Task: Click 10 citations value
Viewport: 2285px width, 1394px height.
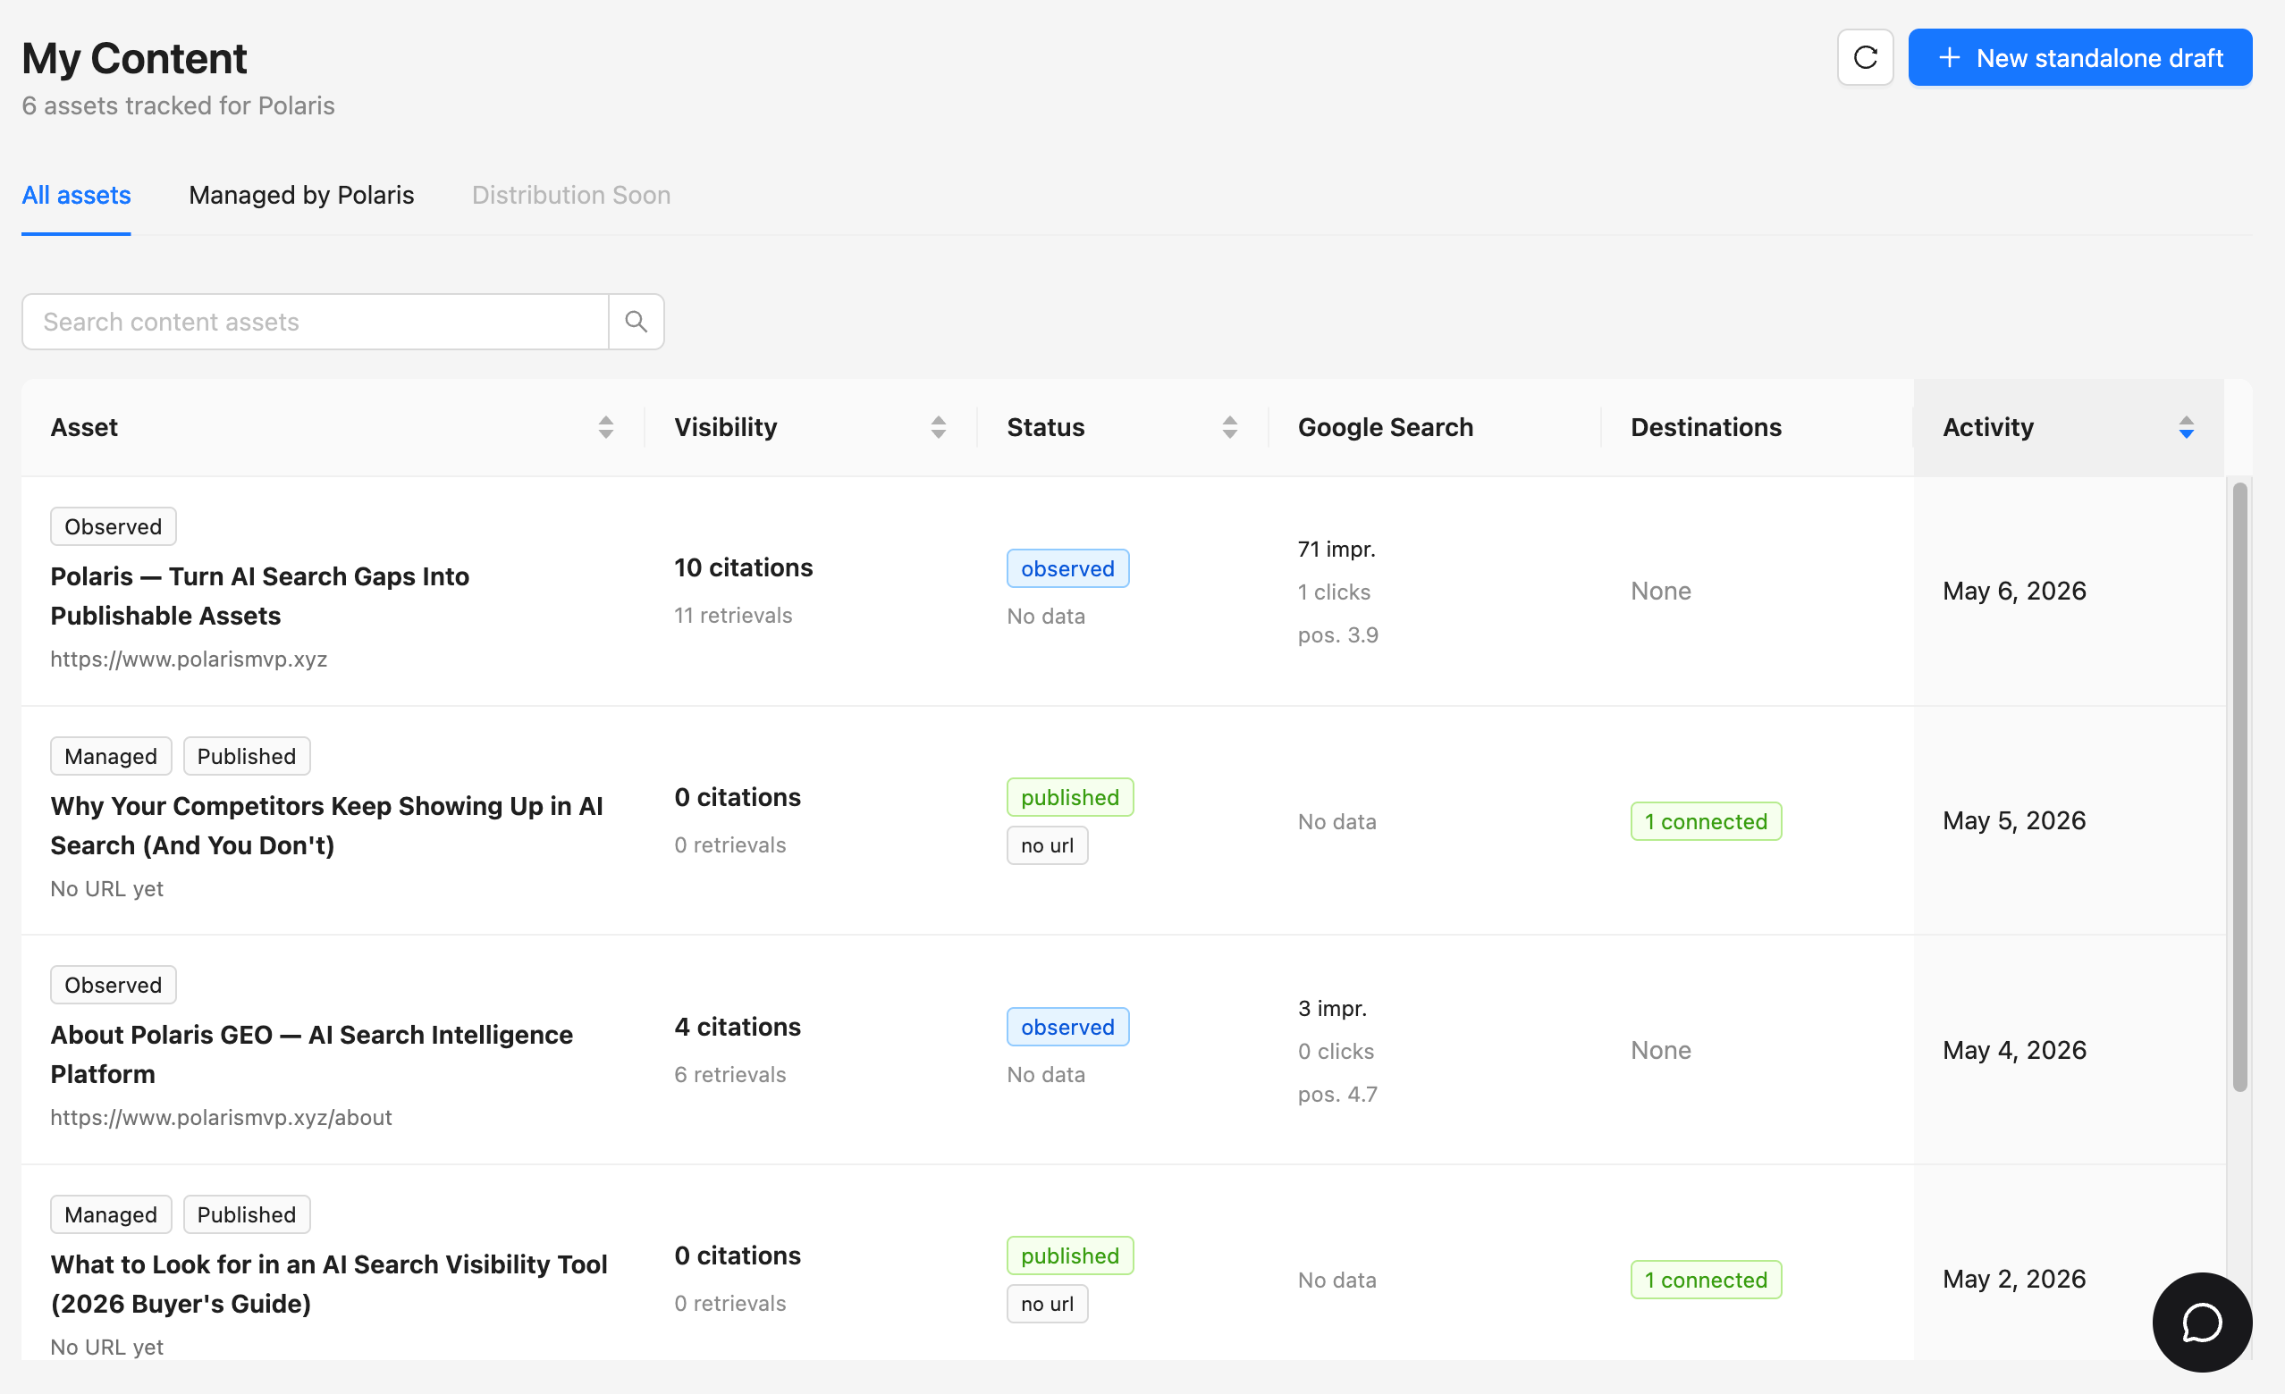Action: pyautogui.click(x=744, y=568)
